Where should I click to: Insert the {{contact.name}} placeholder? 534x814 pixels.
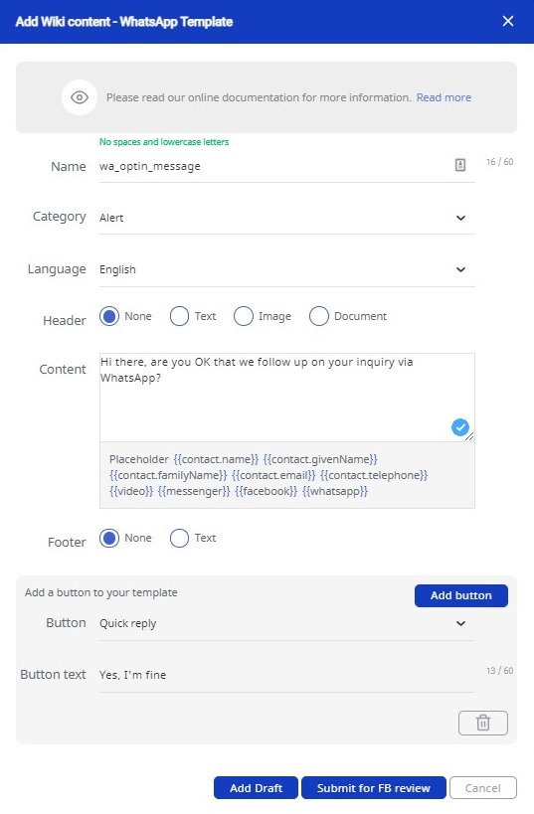216,459
